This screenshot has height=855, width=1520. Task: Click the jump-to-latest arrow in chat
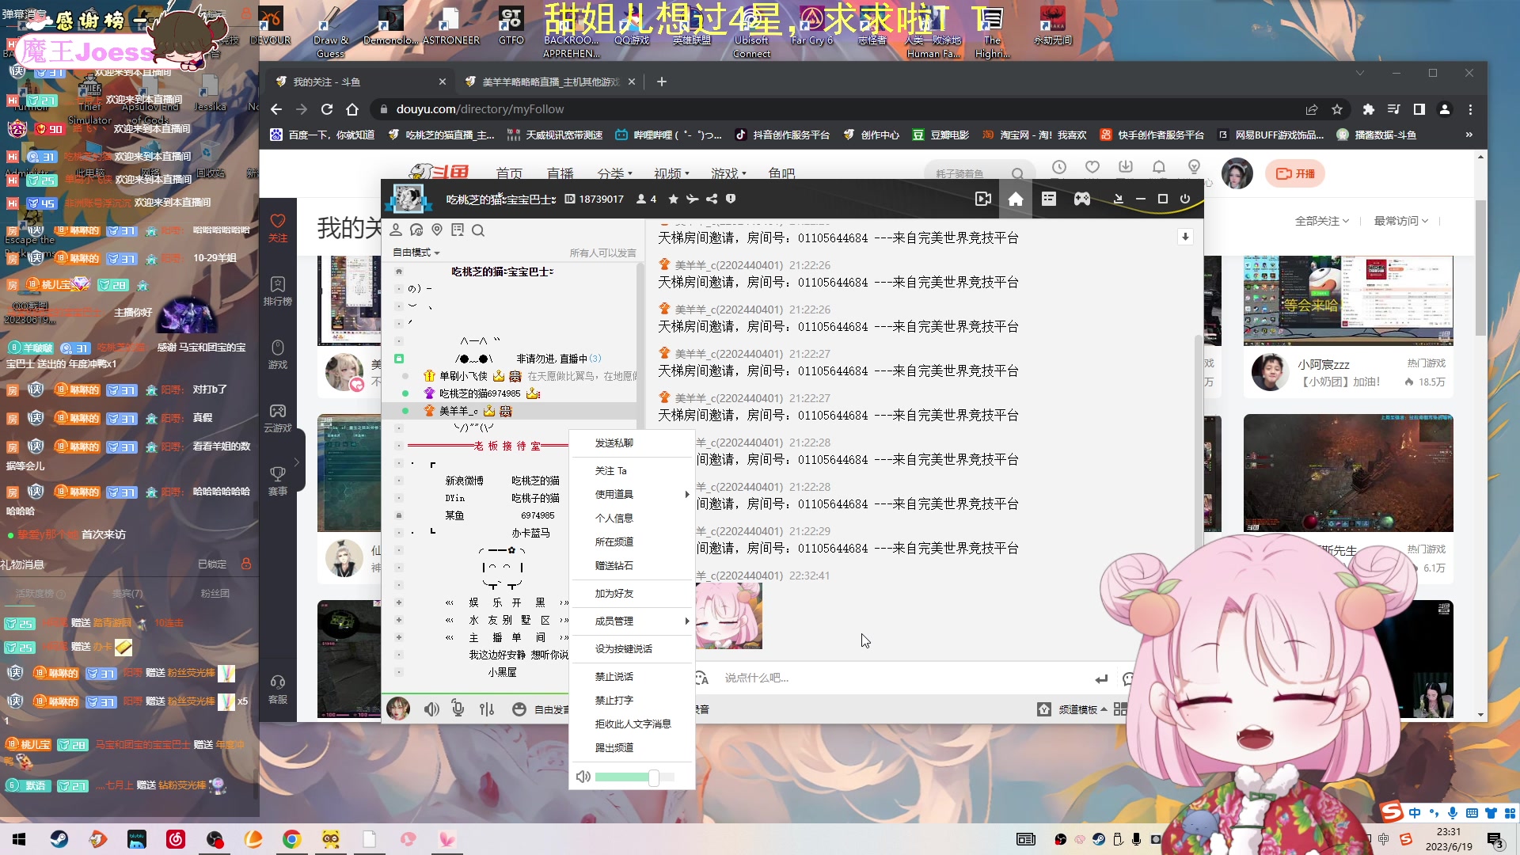pos(1185,237)
